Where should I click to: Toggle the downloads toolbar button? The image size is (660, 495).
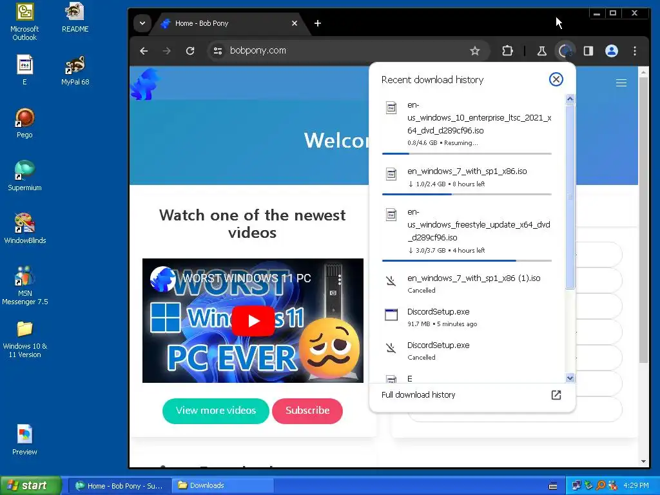point(565,51)
